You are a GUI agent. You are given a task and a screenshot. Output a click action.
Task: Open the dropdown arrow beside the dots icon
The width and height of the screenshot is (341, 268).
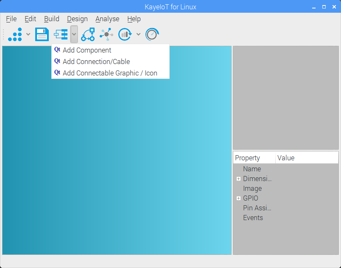click(x=28, y=34)
